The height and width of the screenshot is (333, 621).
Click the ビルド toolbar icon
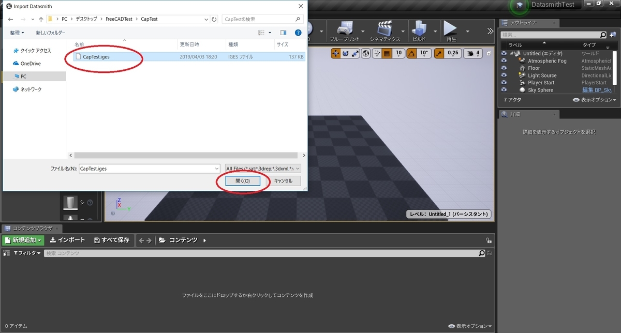click(419, 32)
